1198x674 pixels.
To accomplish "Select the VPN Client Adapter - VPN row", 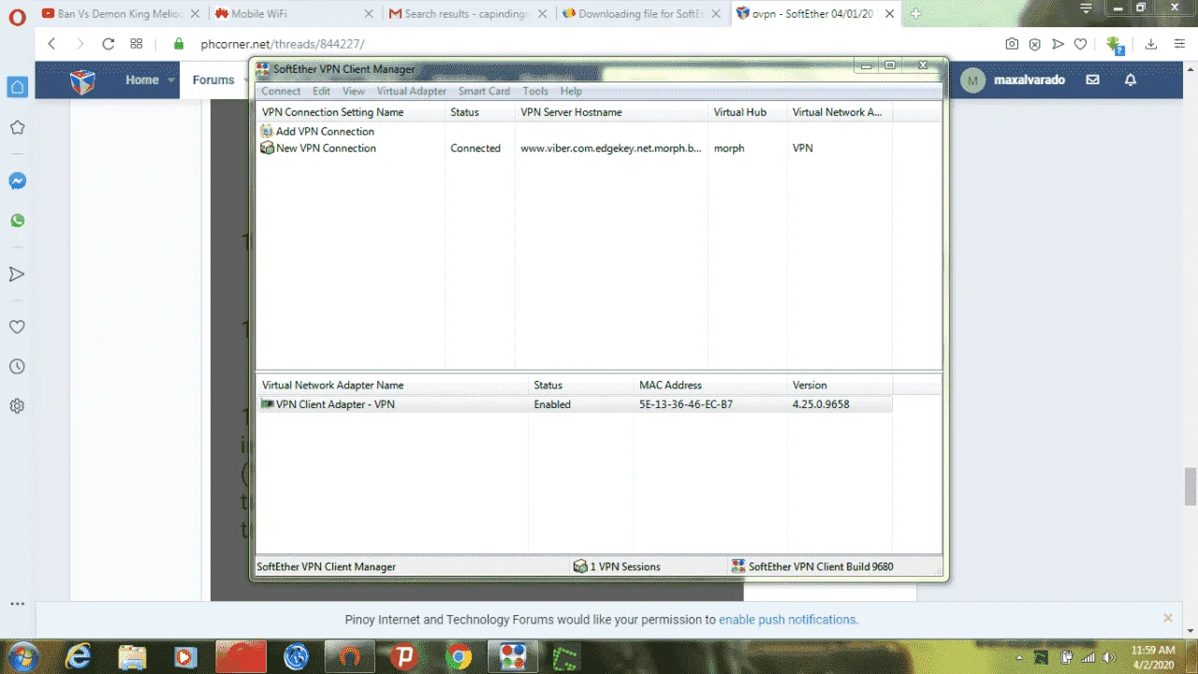I will point(575,404).
